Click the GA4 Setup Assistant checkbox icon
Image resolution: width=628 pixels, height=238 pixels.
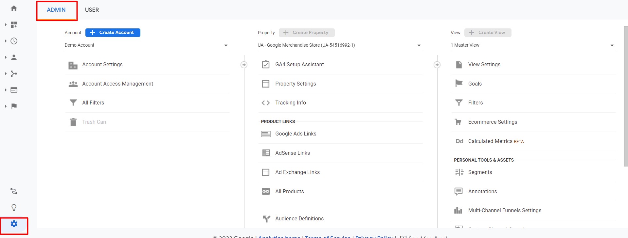266,65
